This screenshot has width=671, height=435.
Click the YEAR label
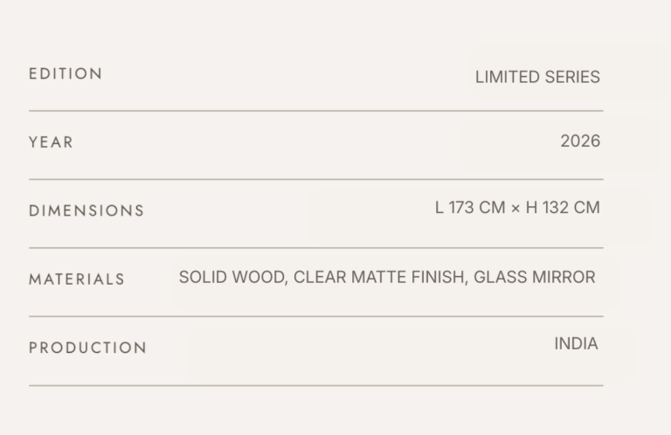coord(51,142)
